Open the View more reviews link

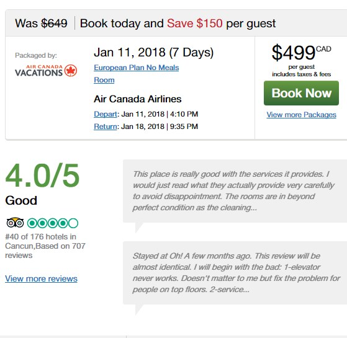tap(41, 278)
